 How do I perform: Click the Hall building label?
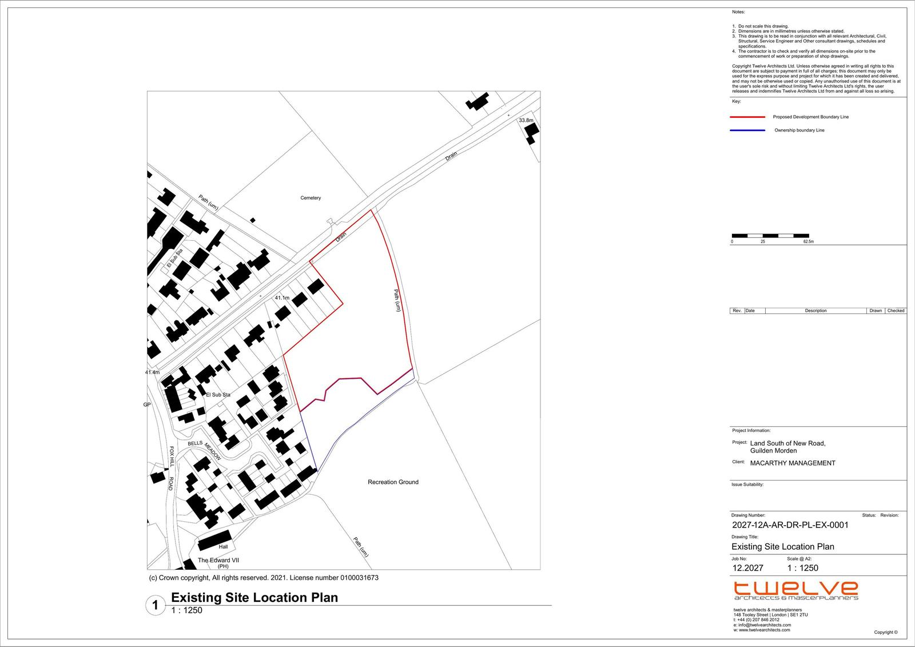223,547
